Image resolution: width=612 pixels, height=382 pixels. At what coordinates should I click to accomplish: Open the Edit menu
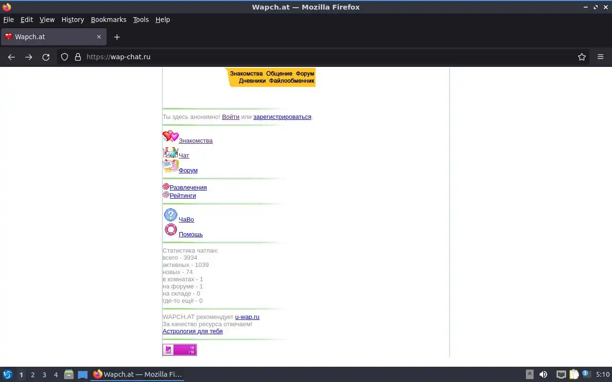pos(27,20)
